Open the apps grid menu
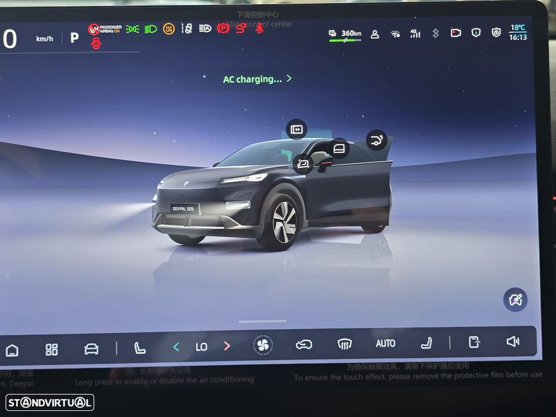 coord(51,350)
